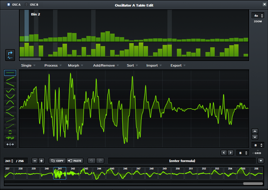The width and height of the screenshot is (268, 190).
Task: Shift grid left with arrow button
Action: coord(224,153)
